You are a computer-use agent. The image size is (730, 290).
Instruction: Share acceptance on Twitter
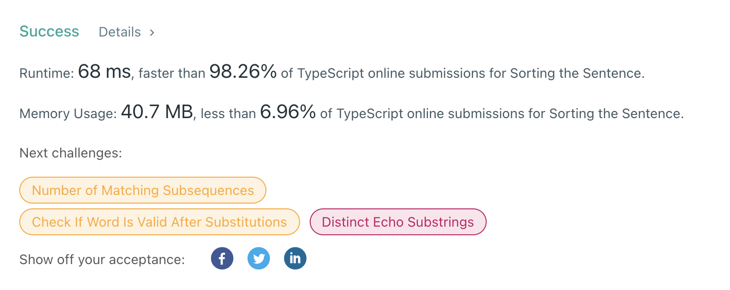pos(259,259)
